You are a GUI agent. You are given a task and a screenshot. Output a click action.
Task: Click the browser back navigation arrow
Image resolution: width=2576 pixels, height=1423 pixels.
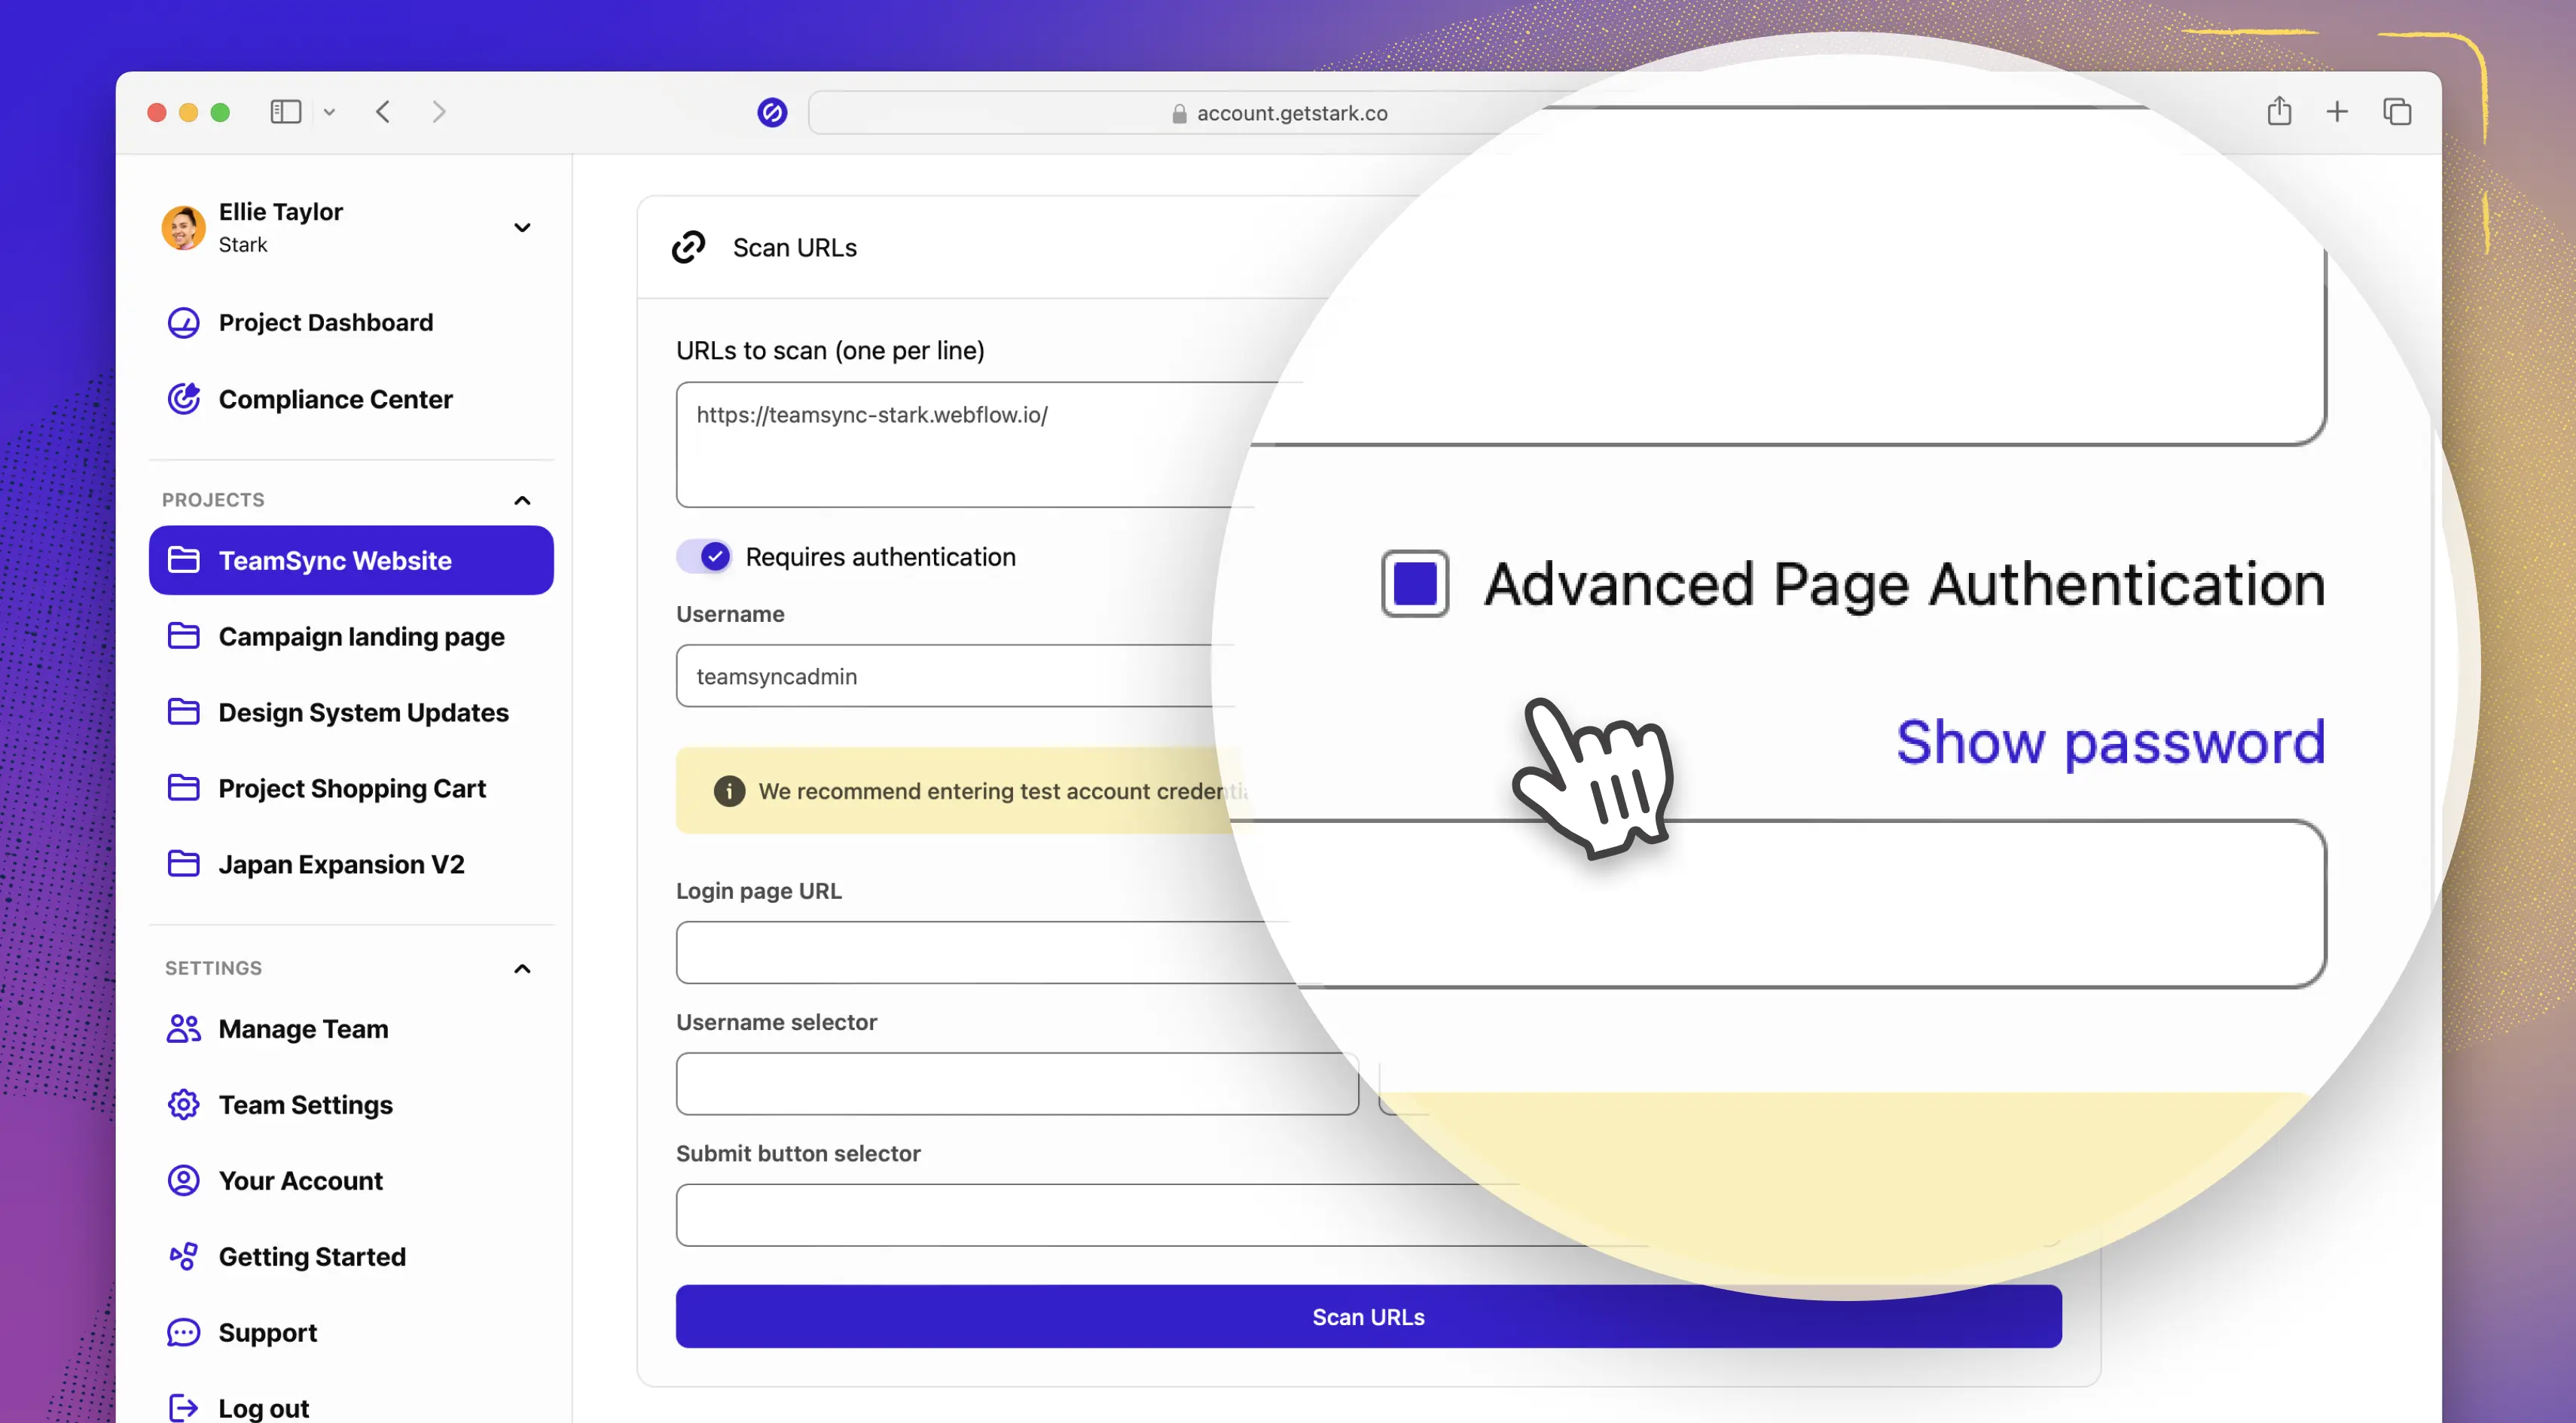(x=382, y=111)
